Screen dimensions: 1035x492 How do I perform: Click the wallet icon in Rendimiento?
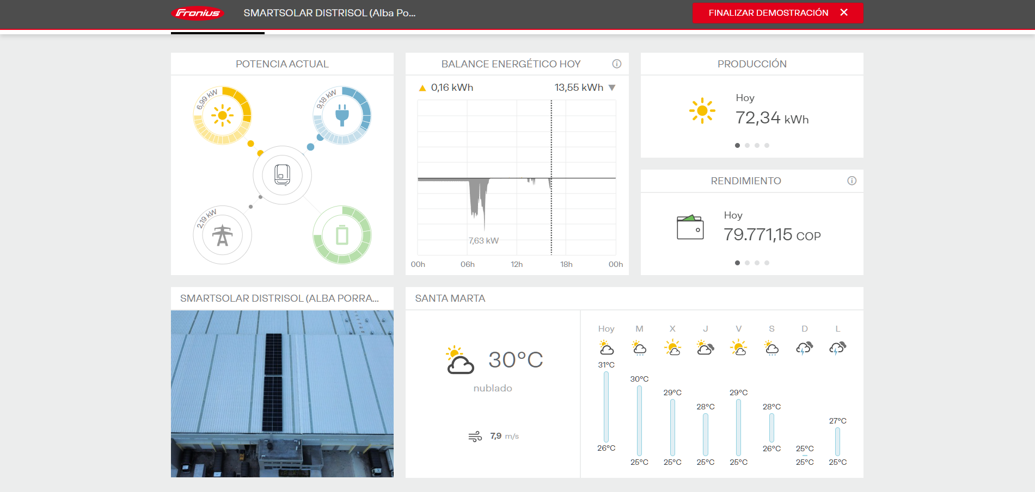(x=690, y=227)
